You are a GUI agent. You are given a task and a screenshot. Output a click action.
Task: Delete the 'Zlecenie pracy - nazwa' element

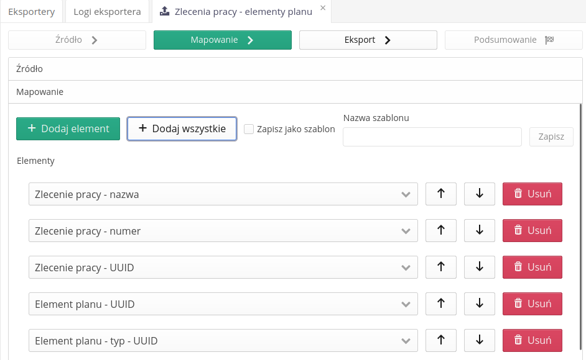point(532,194)
